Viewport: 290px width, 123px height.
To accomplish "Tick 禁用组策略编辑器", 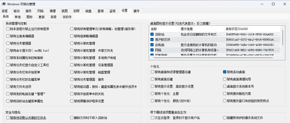I will (x=72, y=36).
